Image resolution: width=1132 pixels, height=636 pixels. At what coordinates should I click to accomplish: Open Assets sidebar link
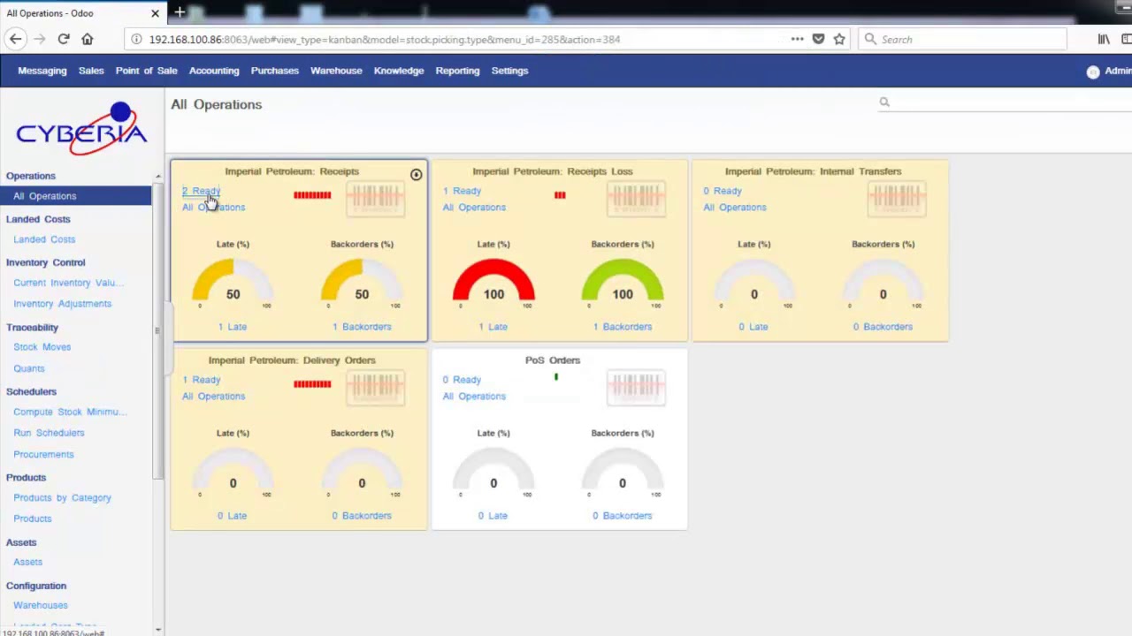coord(27,562)
